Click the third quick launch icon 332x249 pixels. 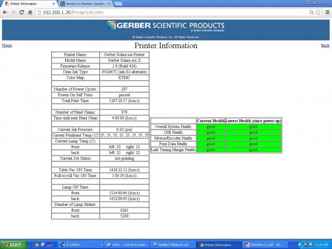(49, 244)
